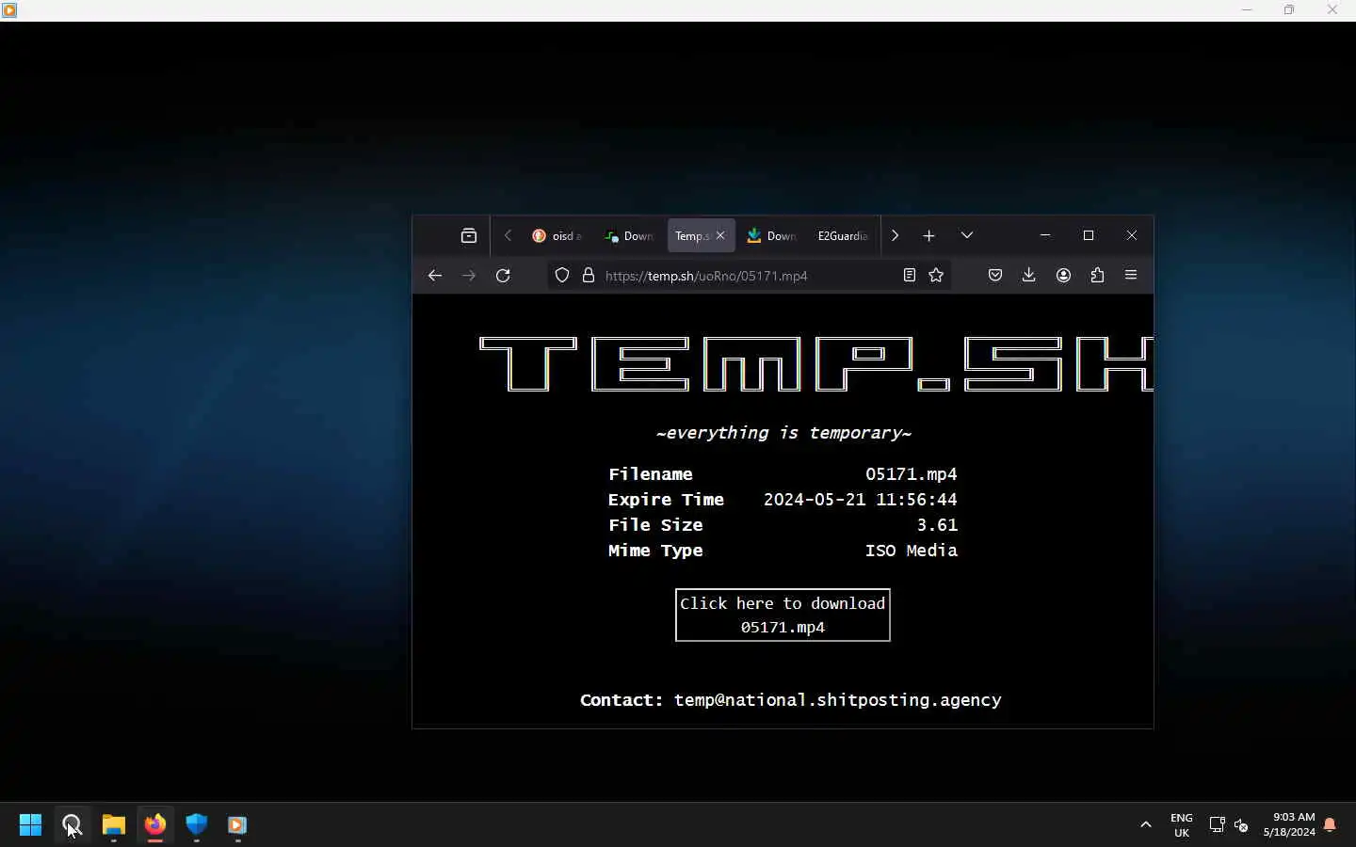Click the site security padlock icon
Image resolution: width=1356 pixels, height=847 pixels.
click(589, 276)
